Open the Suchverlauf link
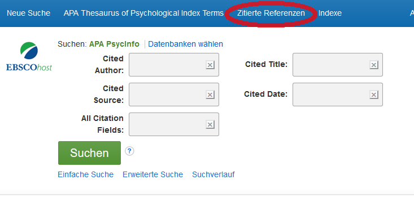This screenshot has height=216, width=414. [213, 174]
